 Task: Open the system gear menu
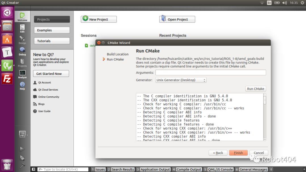302,3
